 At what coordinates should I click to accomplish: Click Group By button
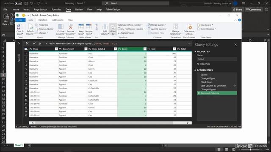(113, 29)
